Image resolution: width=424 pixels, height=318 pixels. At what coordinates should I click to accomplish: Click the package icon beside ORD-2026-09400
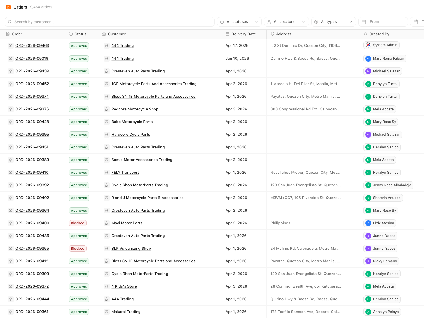coord(11,223)
